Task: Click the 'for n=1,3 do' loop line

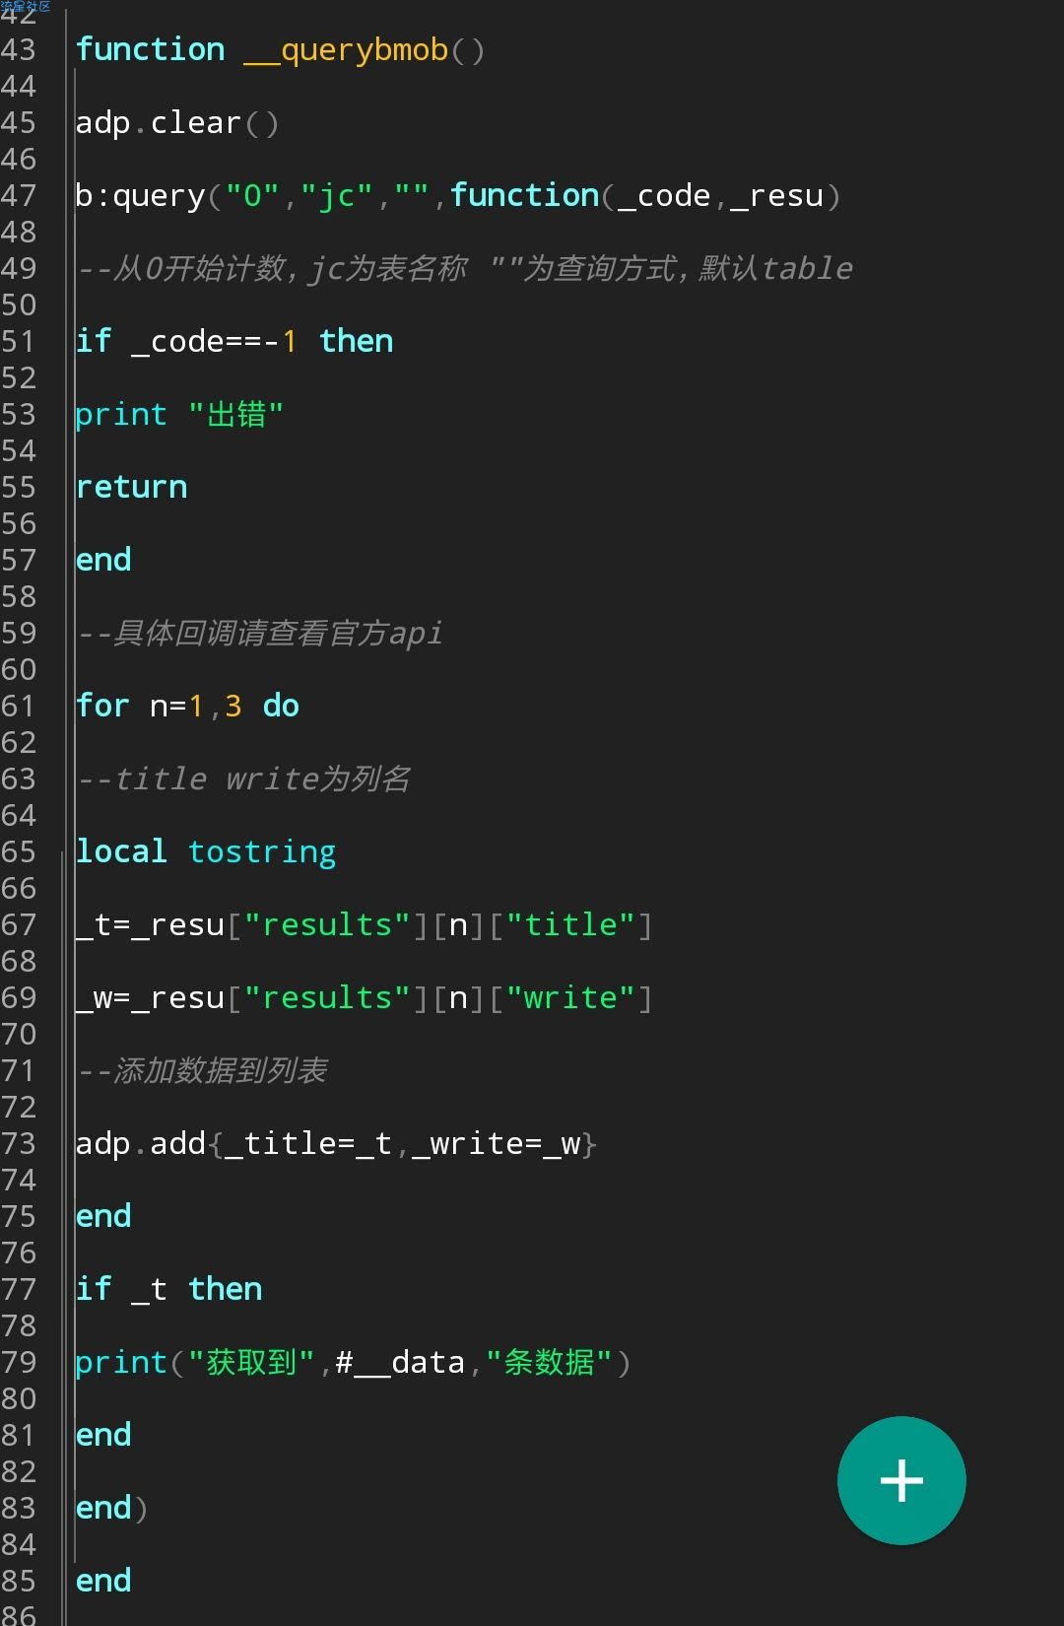Action: pyautogui.click(x=187, y=706)
